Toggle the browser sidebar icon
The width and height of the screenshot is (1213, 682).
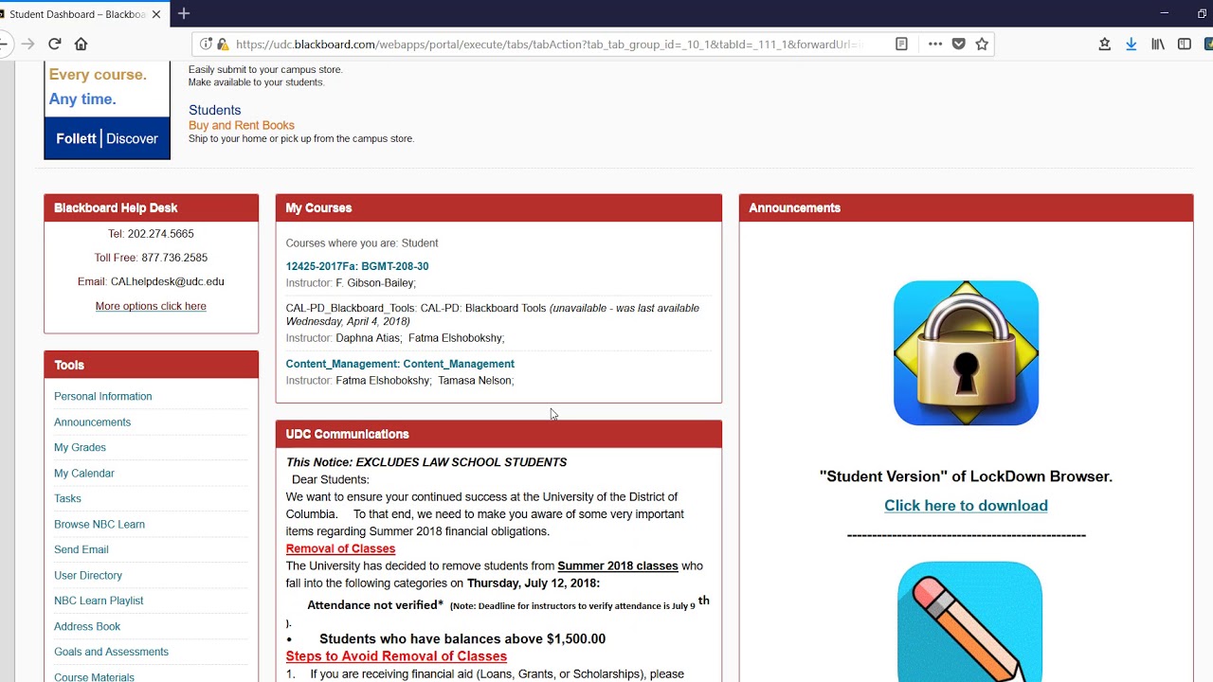[1185, 44]
